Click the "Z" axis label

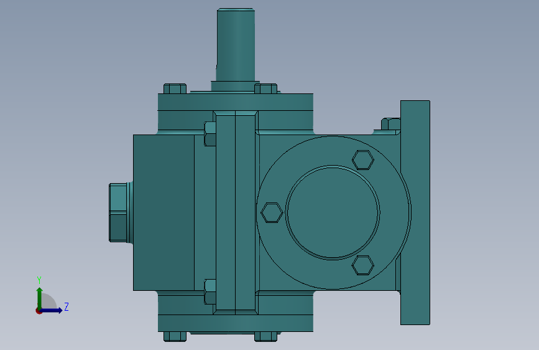click(x=67, y=306)
